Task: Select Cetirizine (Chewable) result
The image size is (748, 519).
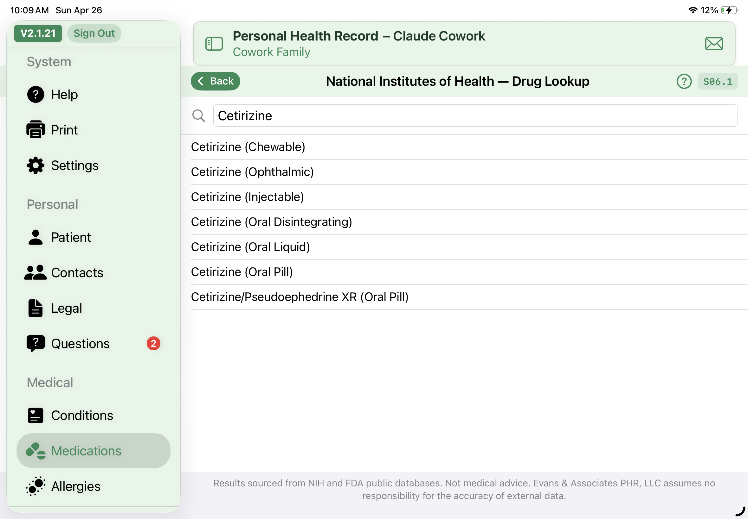Action: tap(469, 147)
